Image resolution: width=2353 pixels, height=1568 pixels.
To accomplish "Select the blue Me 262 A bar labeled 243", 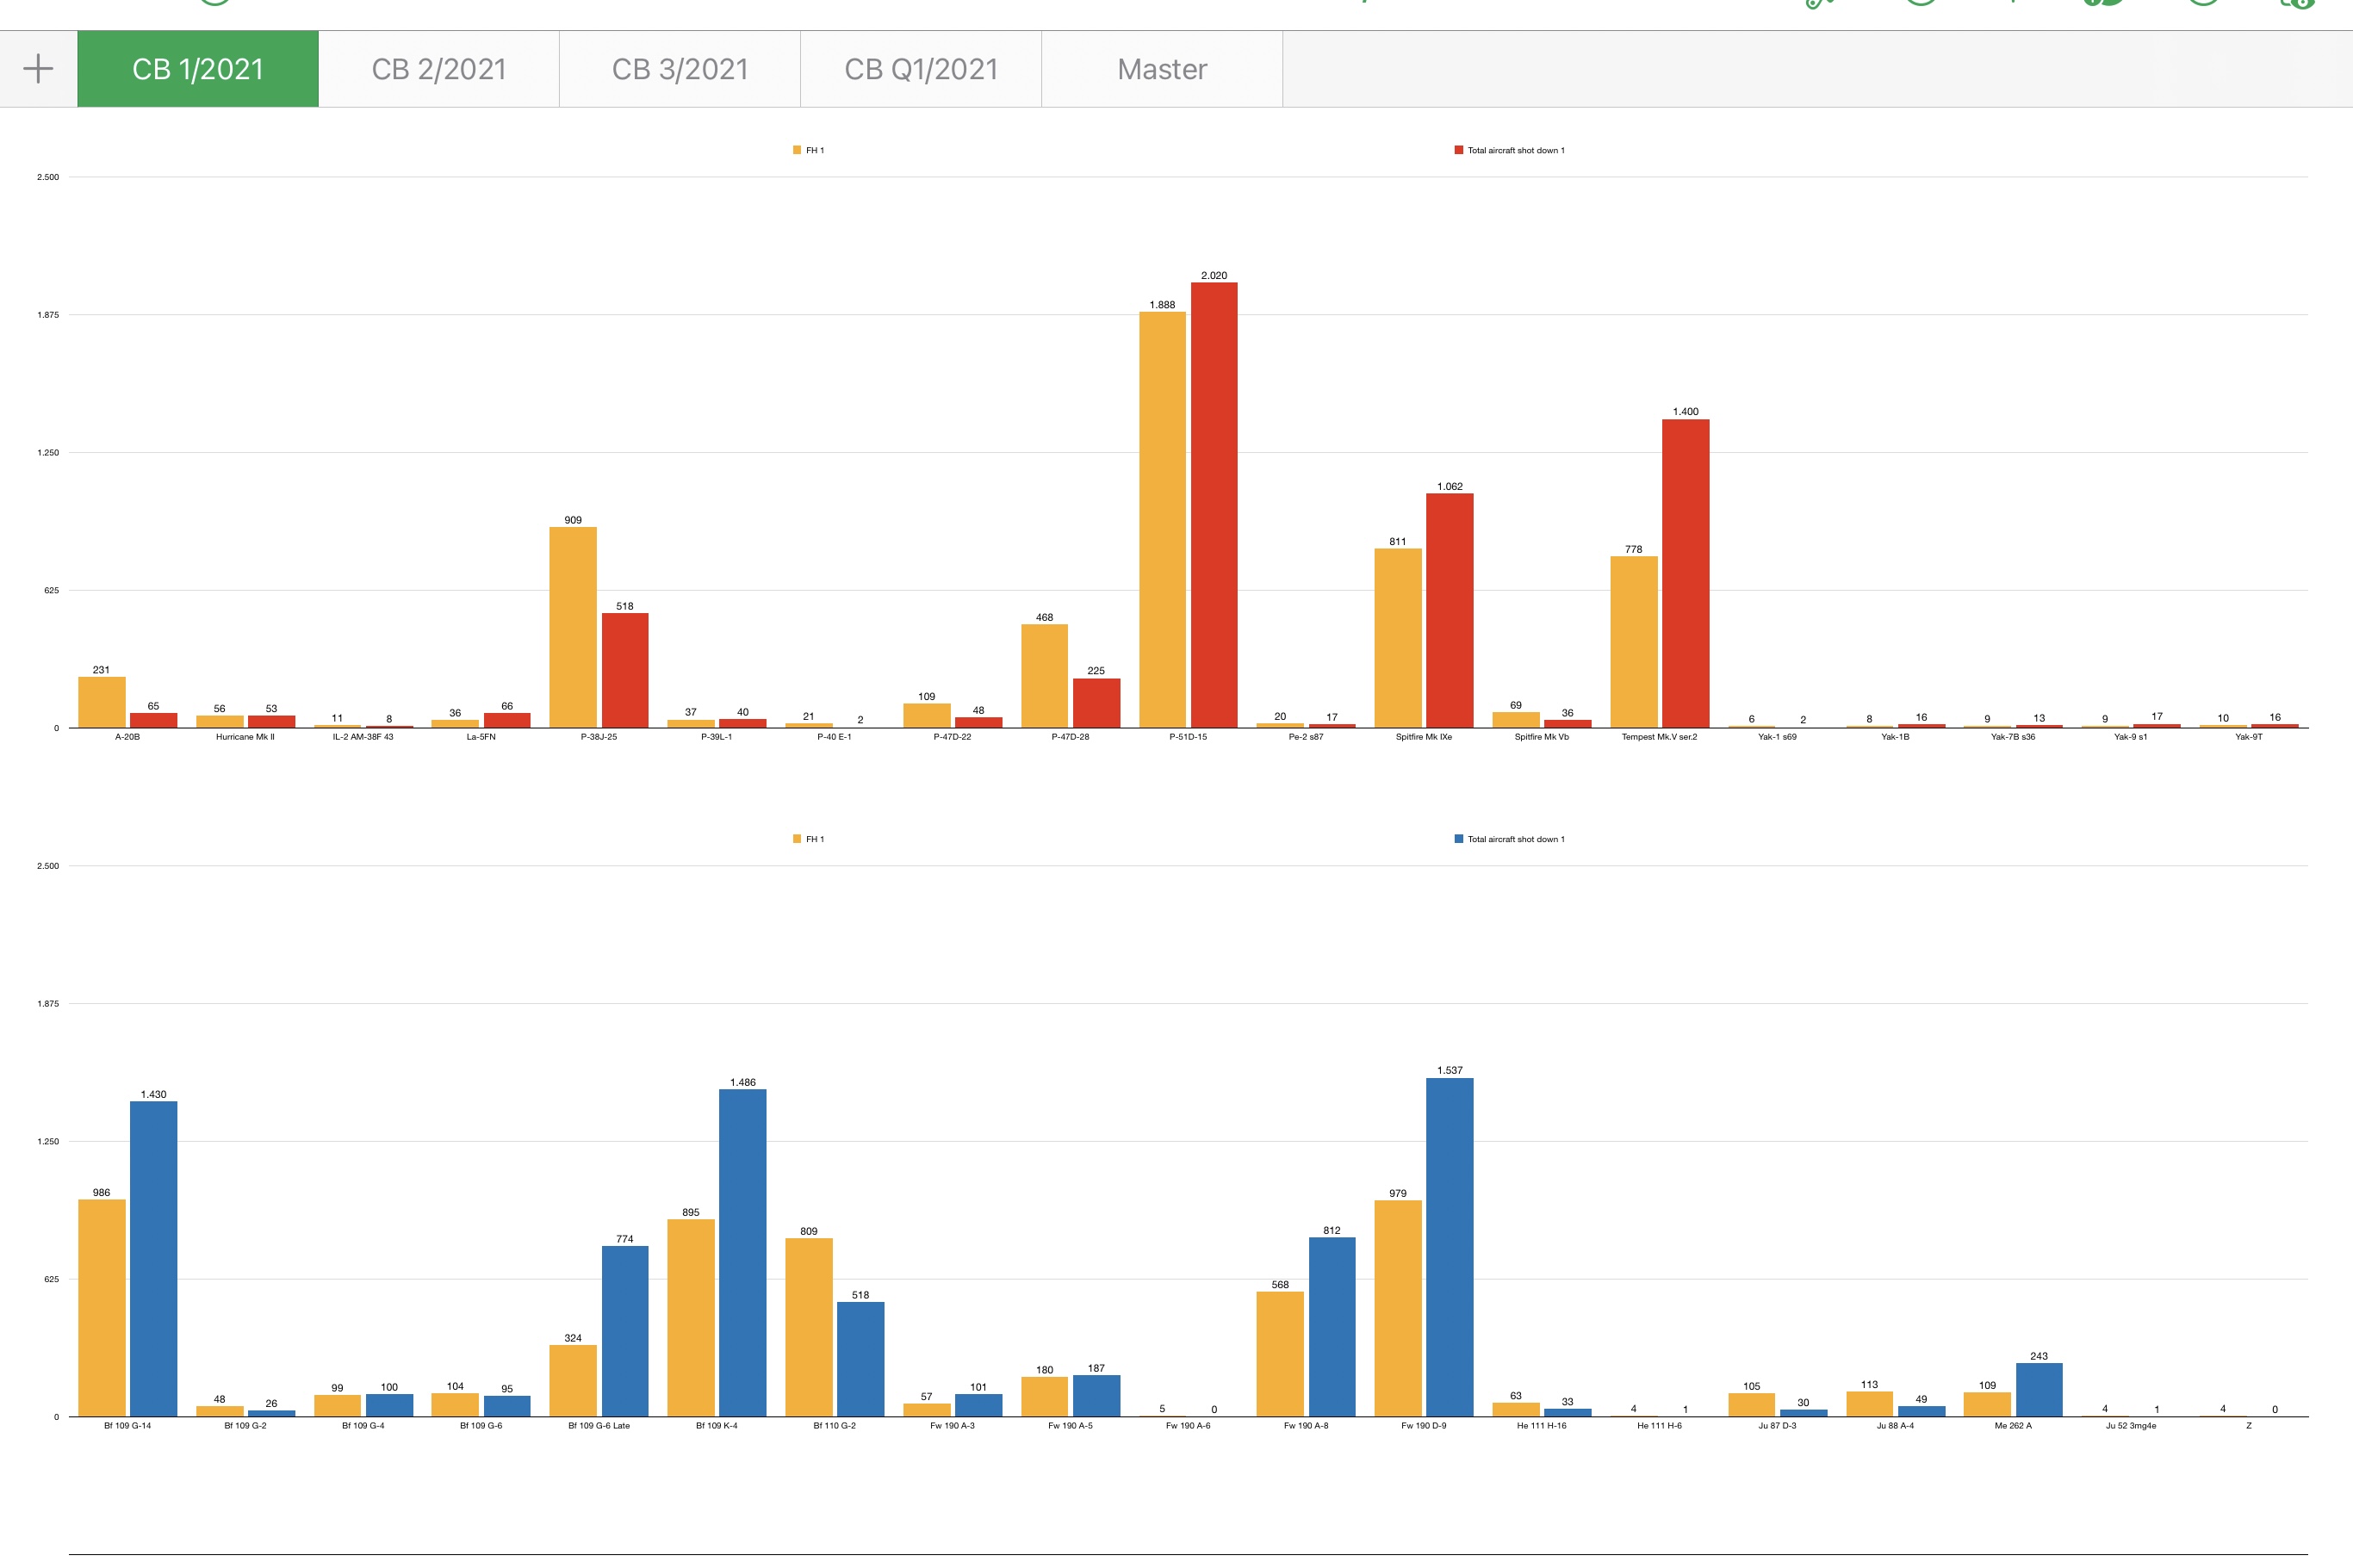I will pyautogui.click(x=2039, y=1390).
